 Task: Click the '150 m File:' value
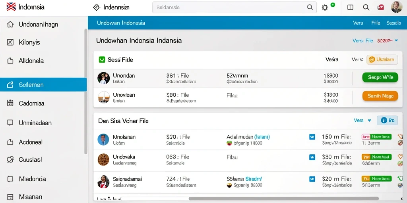336,136
